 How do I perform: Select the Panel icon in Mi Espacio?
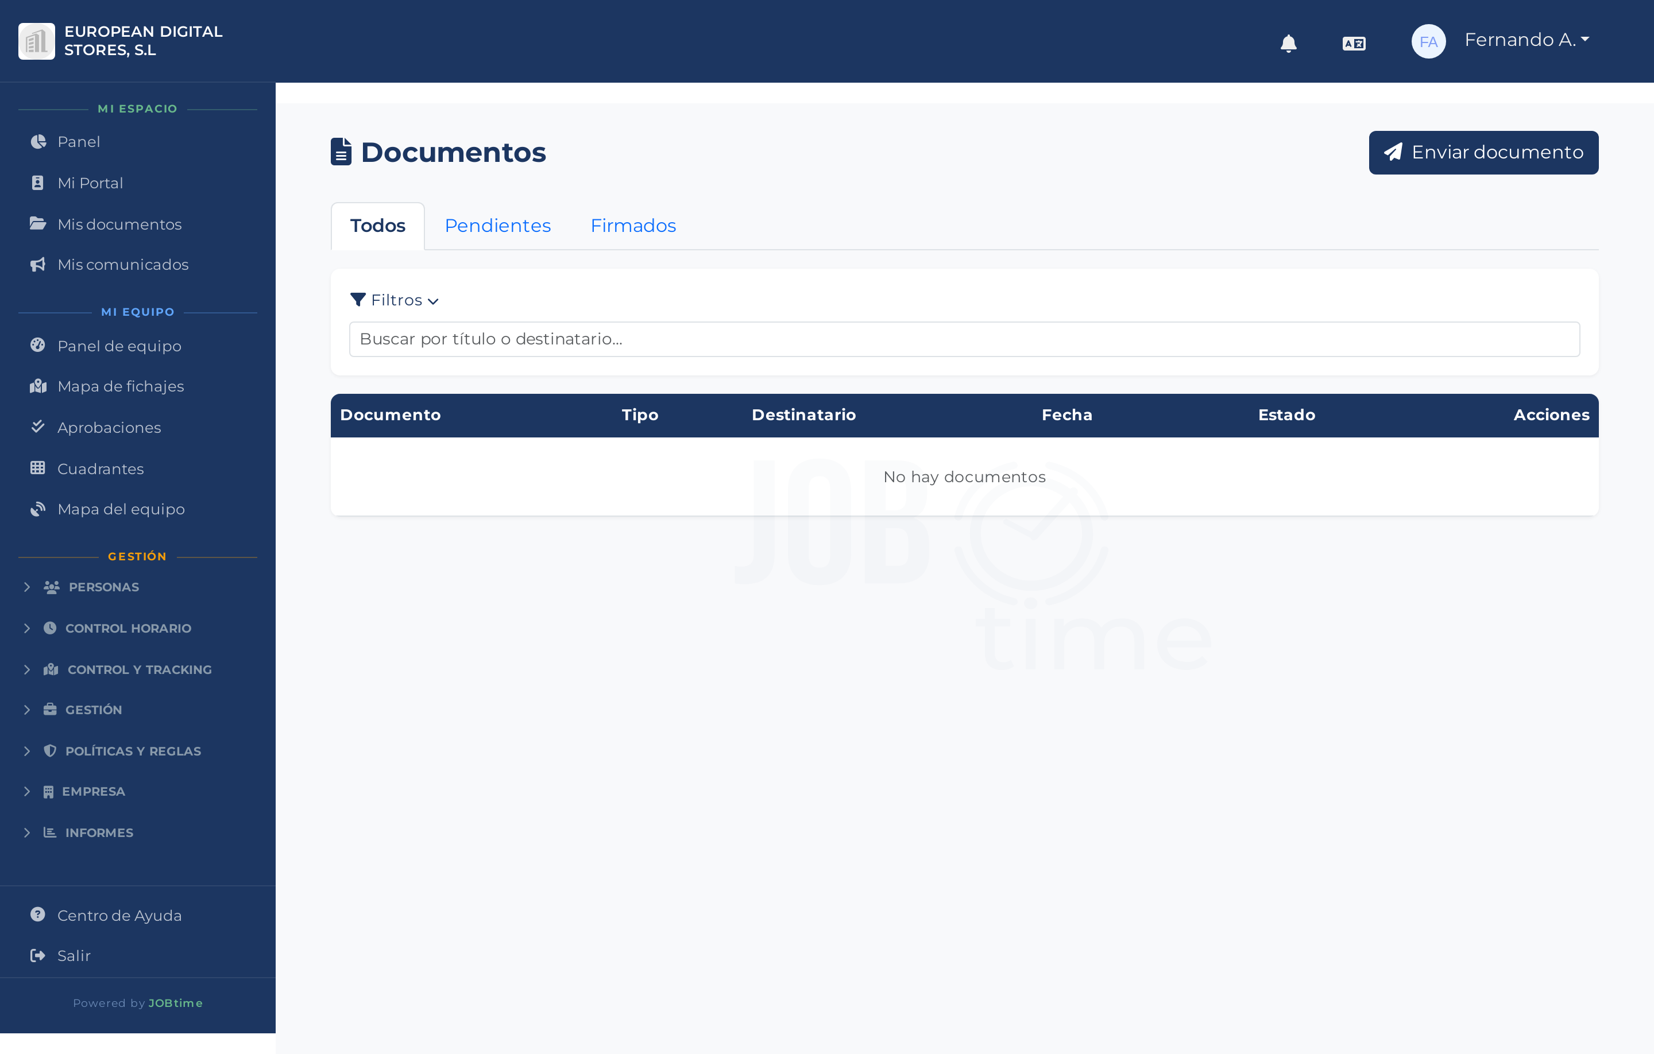pyautogui.click(x=38, y=141)
